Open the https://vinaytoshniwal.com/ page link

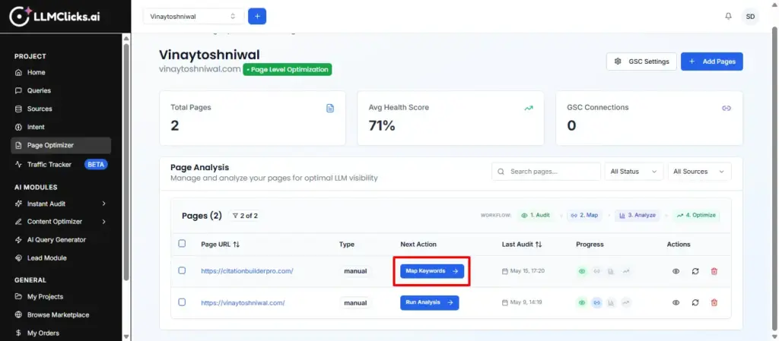tap(243, 302)
